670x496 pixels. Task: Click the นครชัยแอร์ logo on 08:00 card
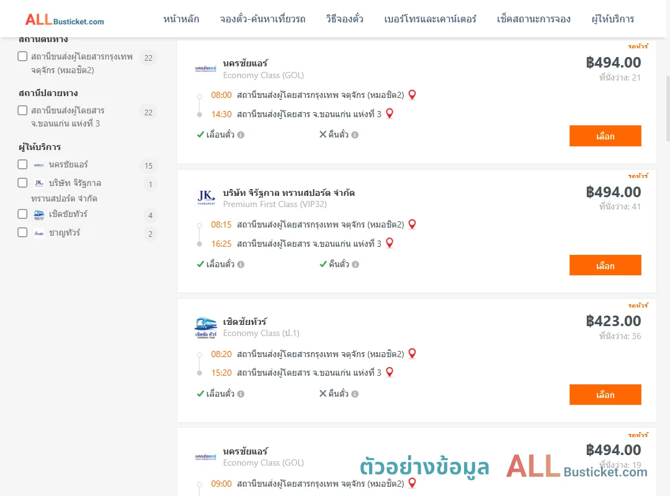(x=205, y=69)
